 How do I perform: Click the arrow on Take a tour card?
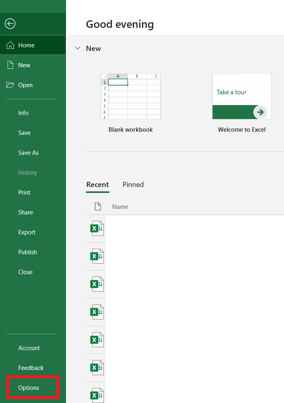point(261,112)
